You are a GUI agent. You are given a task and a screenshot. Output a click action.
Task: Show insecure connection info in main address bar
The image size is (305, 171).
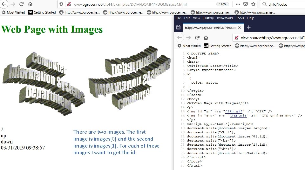click(x=69, y=4)
